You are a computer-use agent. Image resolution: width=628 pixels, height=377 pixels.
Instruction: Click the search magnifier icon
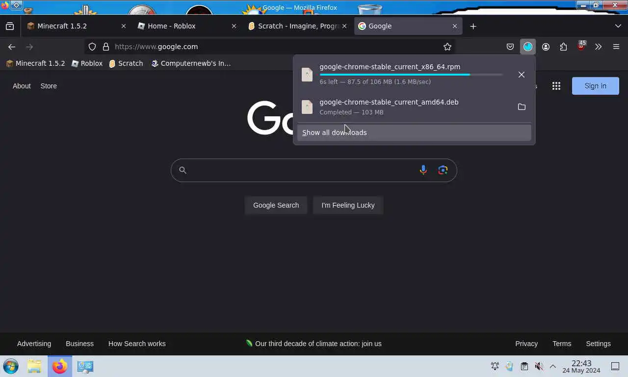[x=183, y=170]
